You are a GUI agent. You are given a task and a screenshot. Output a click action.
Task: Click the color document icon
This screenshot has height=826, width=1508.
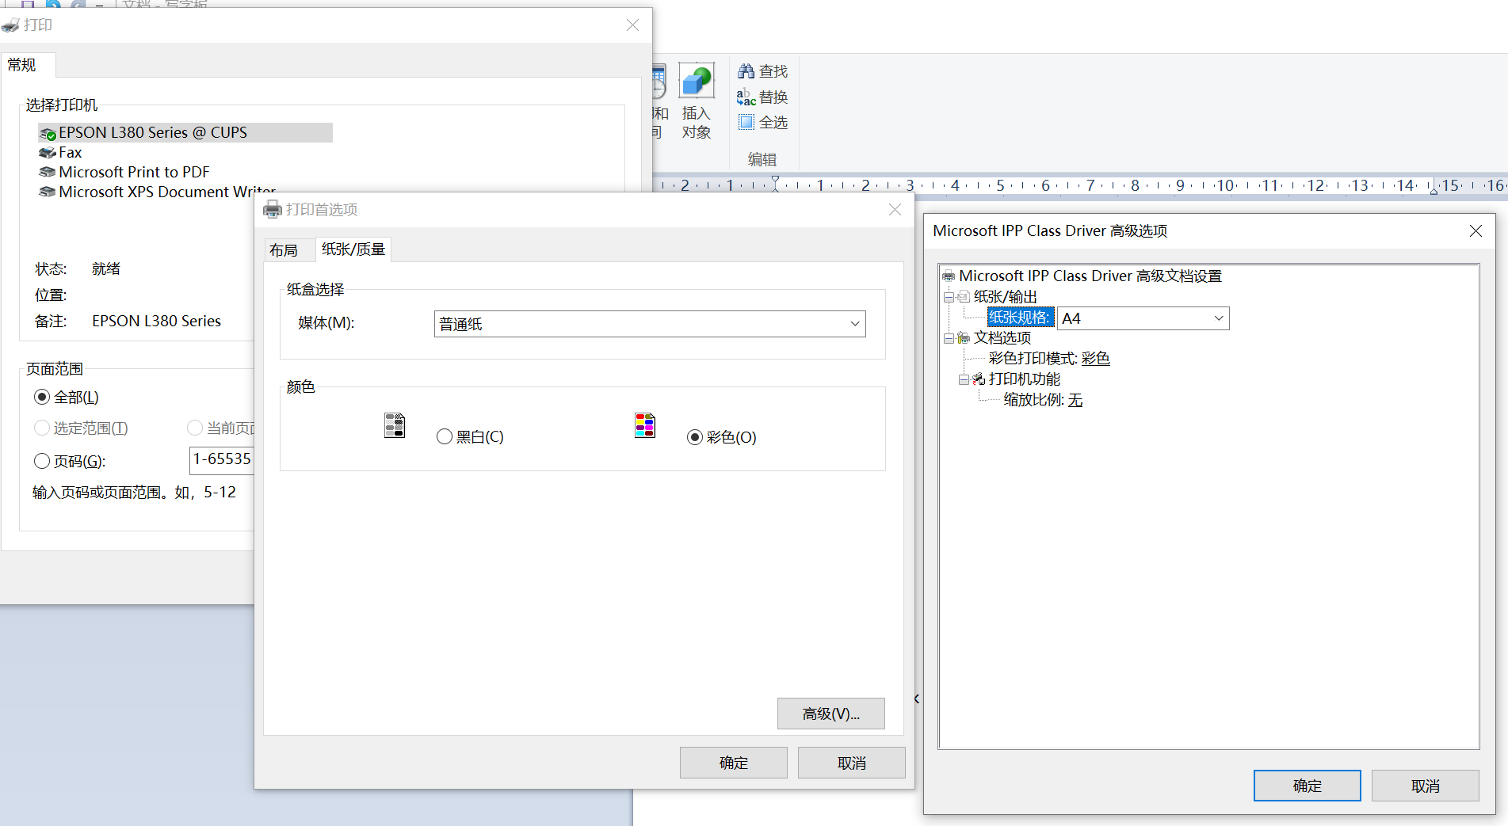pos(645,425)
